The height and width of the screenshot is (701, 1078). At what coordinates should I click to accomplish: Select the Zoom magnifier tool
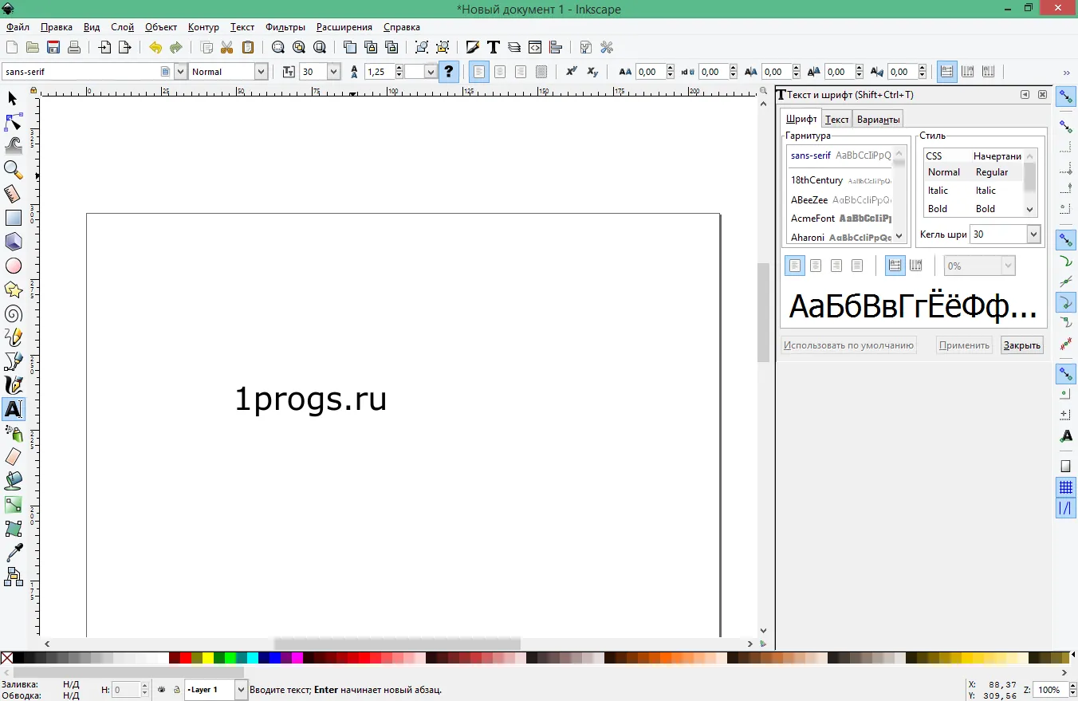(13, 170)
